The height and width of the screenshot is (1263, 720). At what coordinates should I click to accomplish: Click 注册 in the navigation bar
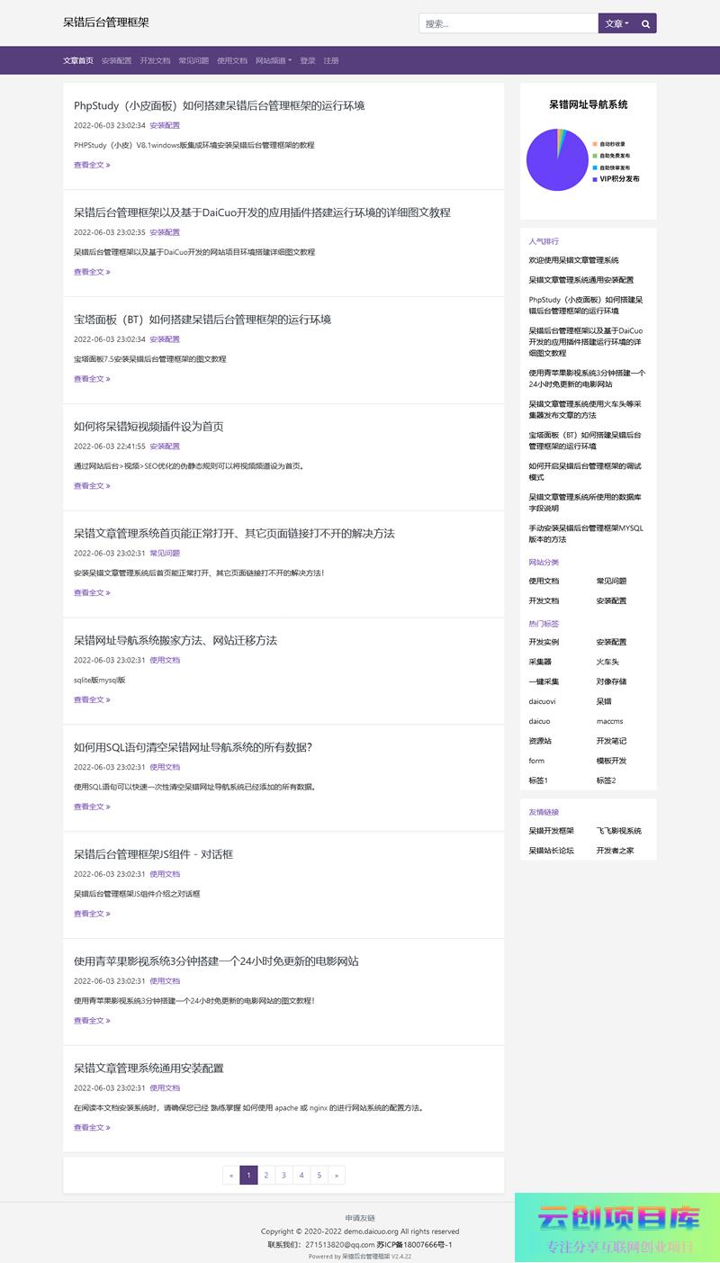coord(331,60)
